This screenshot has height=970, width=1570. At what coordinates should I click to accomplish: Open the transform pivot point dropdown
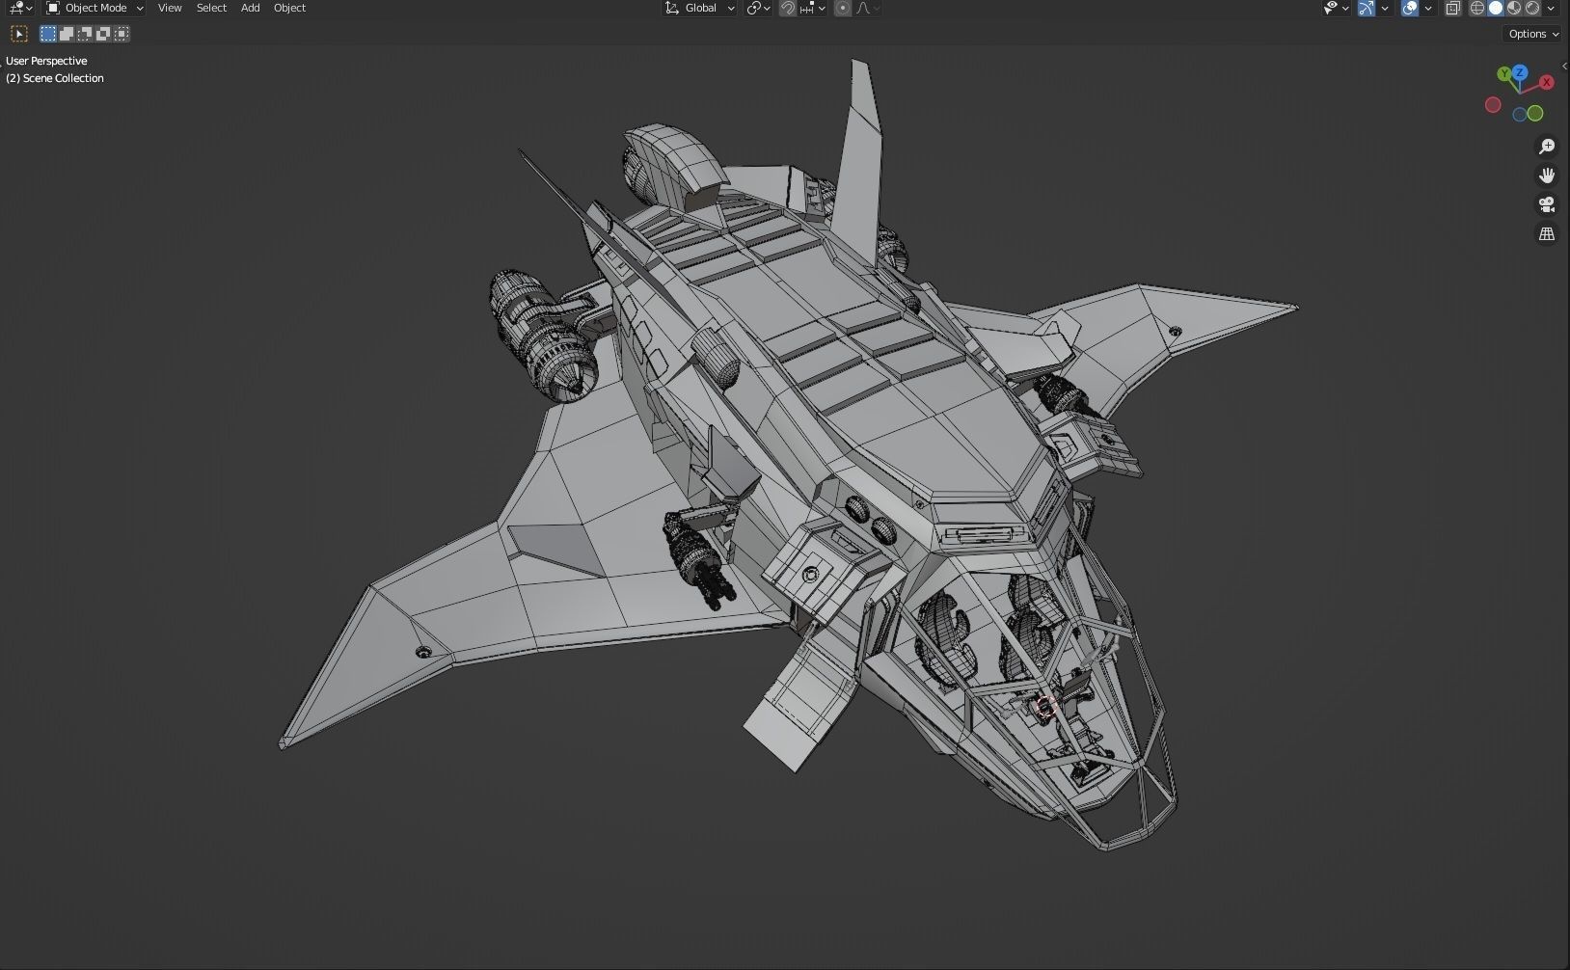[x=758, y=8]
